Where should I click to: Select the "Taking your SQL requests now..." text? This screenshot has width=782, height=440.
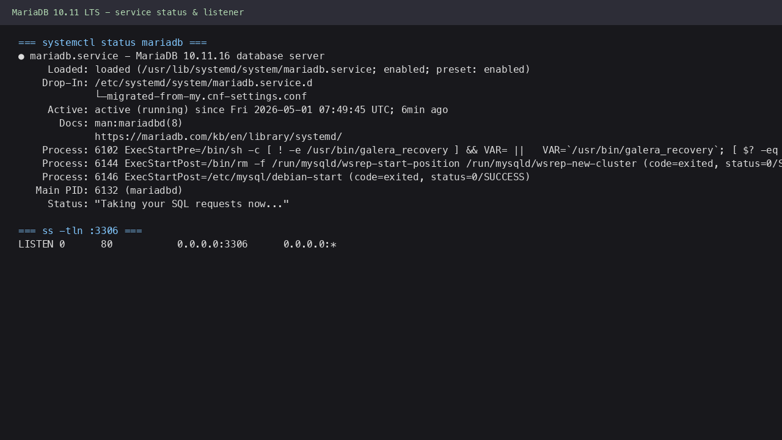pyautogui.click(x=192, y=204)
